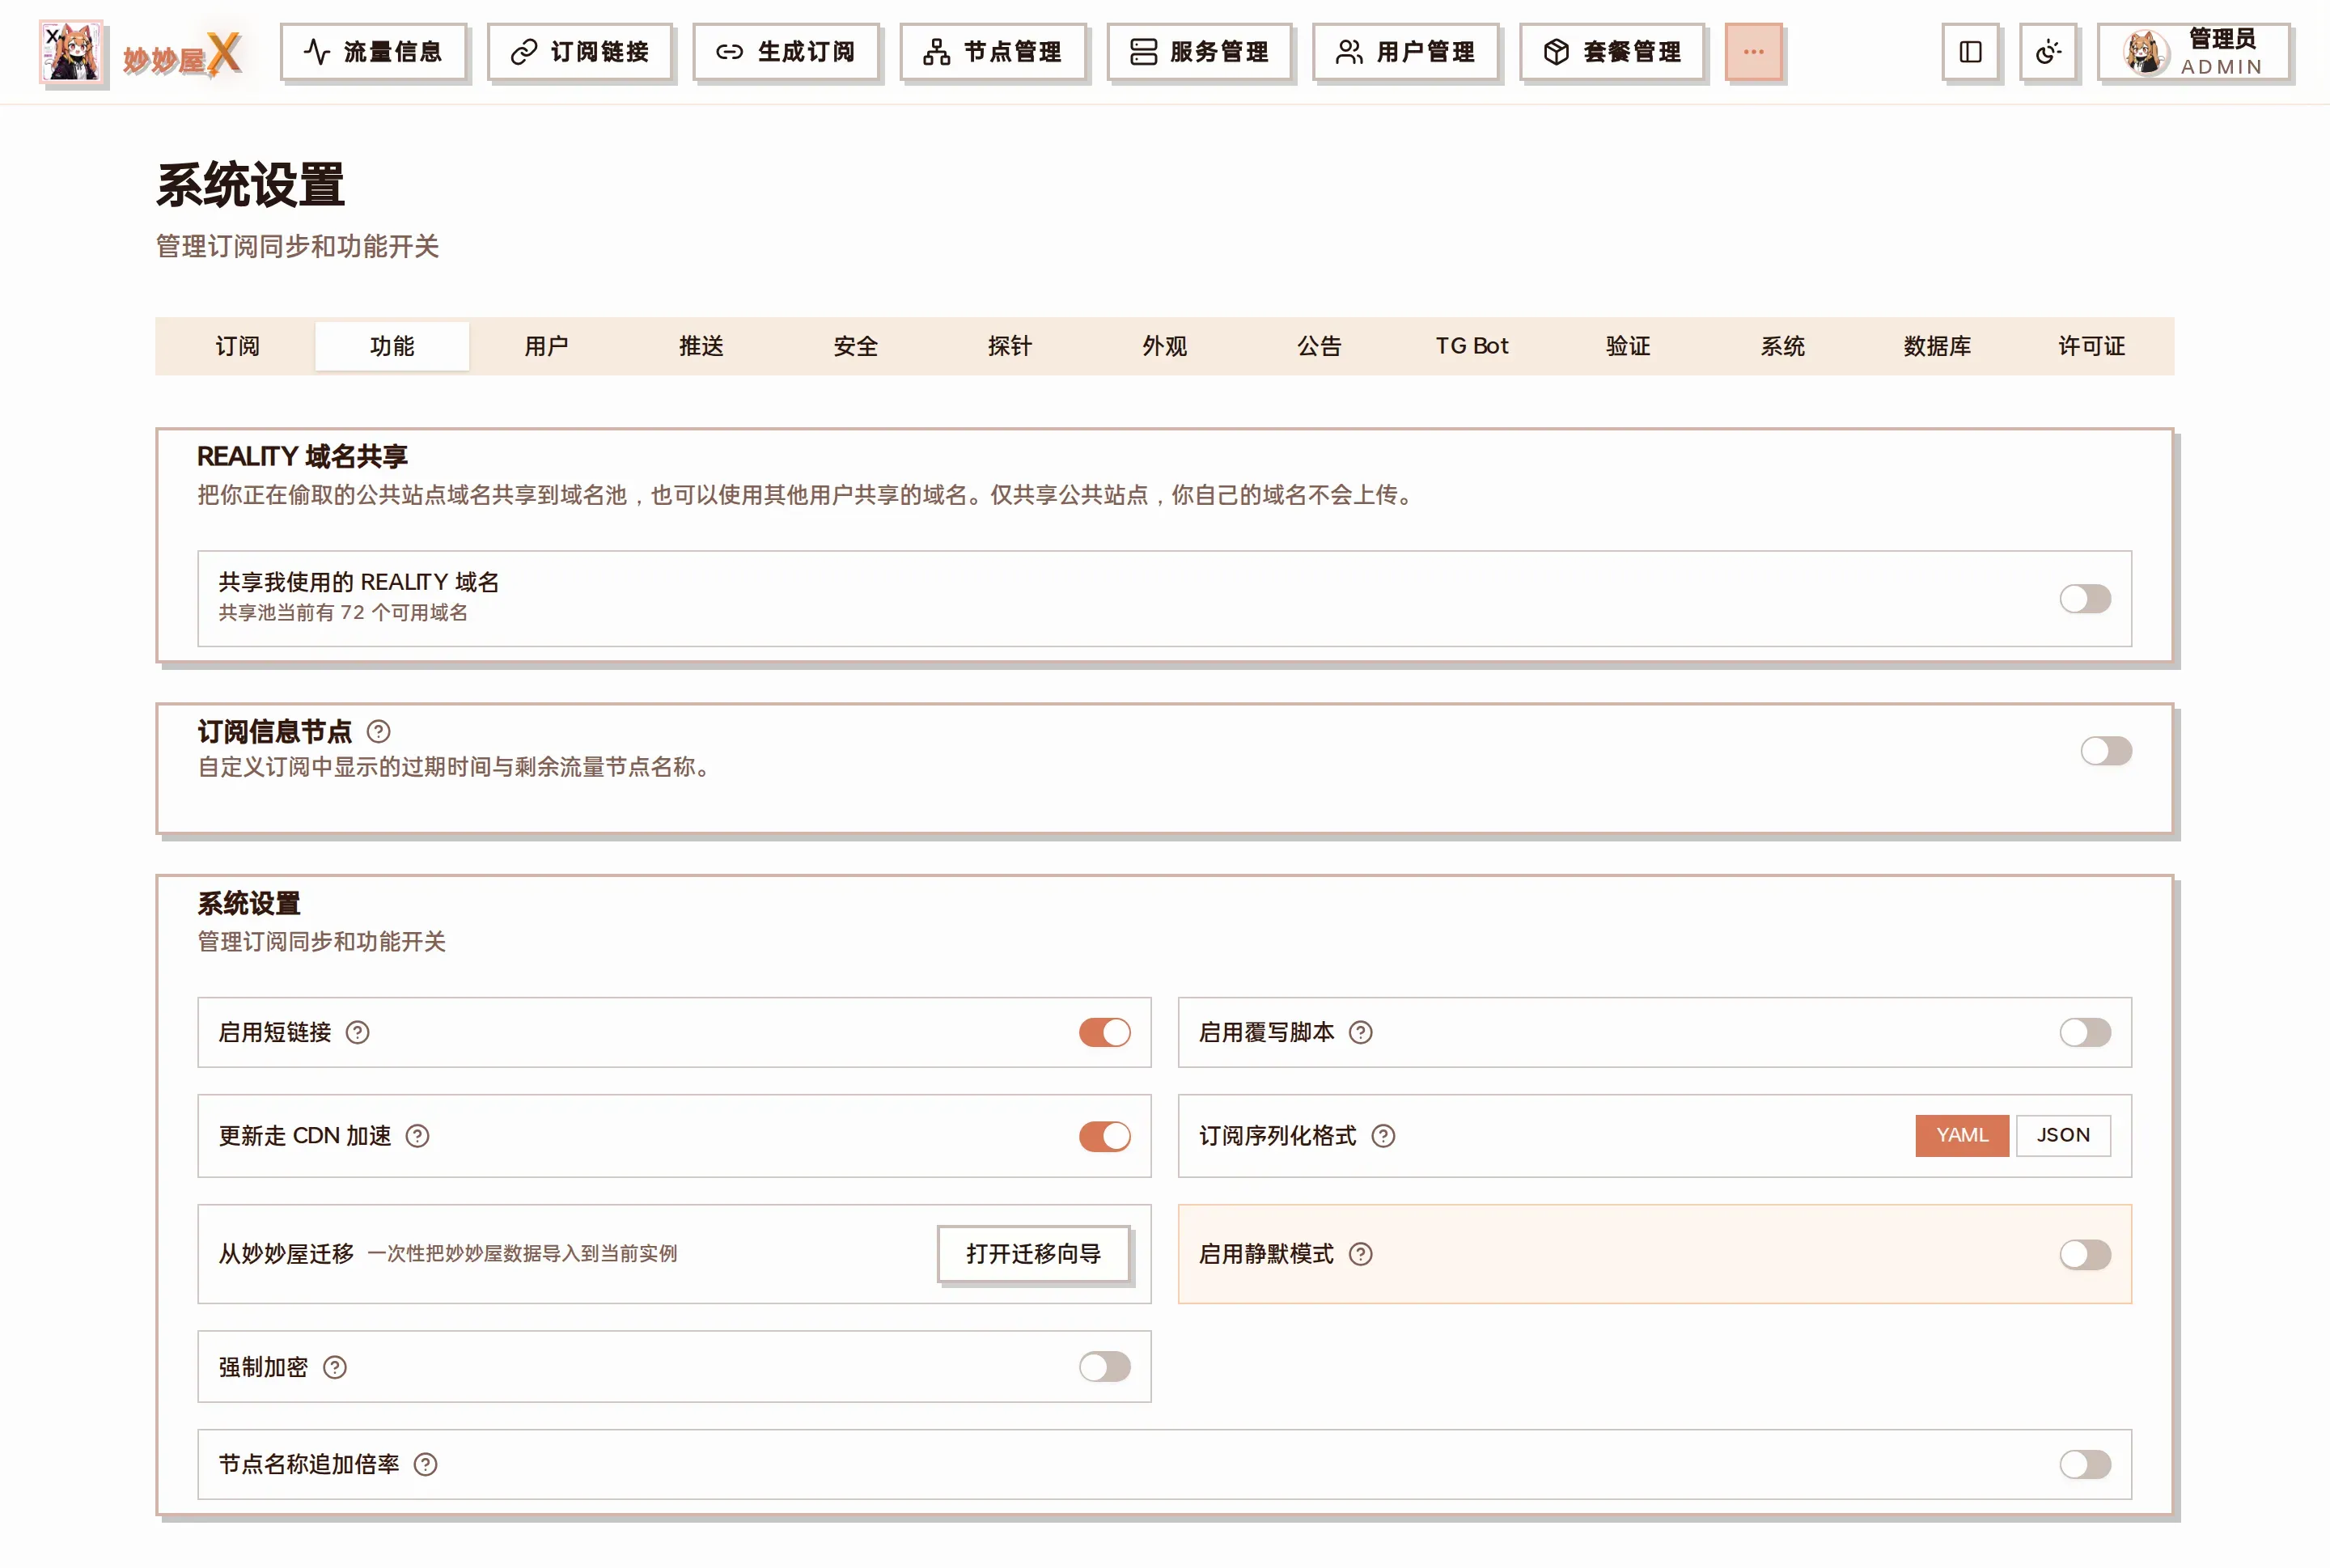Open the 系统 tab
This screenshot has height=1568, width=2330.
1783,346
